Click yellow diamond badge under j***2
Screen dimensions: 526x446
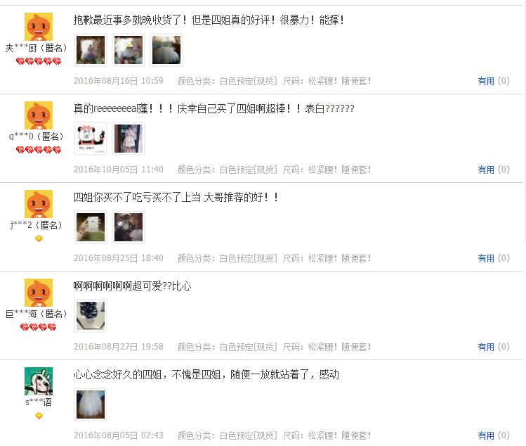tap(39, 238)
